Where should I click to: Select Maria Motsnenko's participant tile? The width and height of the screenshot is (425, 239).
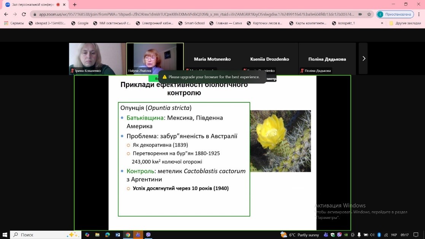pos(212,59)
